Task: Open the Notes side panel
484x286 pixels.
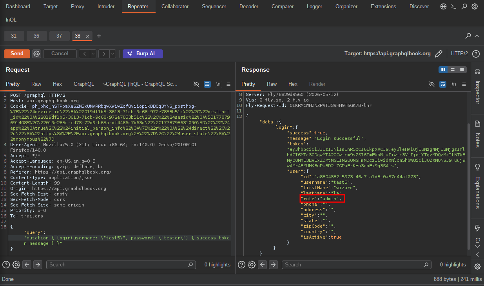Action: [477, 134]
